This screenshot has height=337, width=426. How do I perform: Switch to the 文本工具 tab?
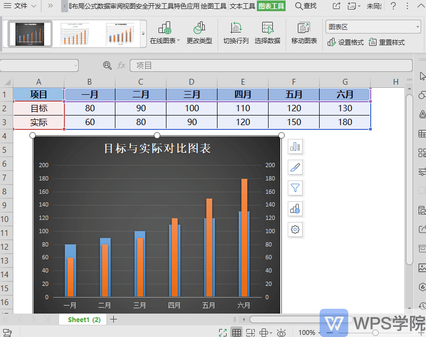[x=243, y=6]
